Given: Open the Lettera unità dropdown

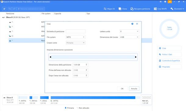Looking at the screenshot, I should (x=129, y=31).
